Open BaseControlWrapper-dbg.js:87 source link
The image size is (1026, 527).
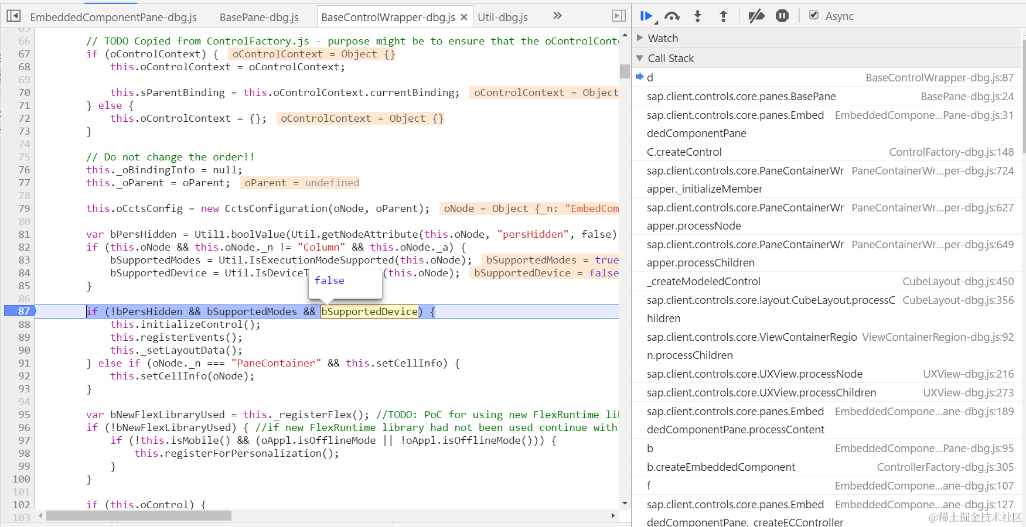pyautogui.click(x=939, y=77)
